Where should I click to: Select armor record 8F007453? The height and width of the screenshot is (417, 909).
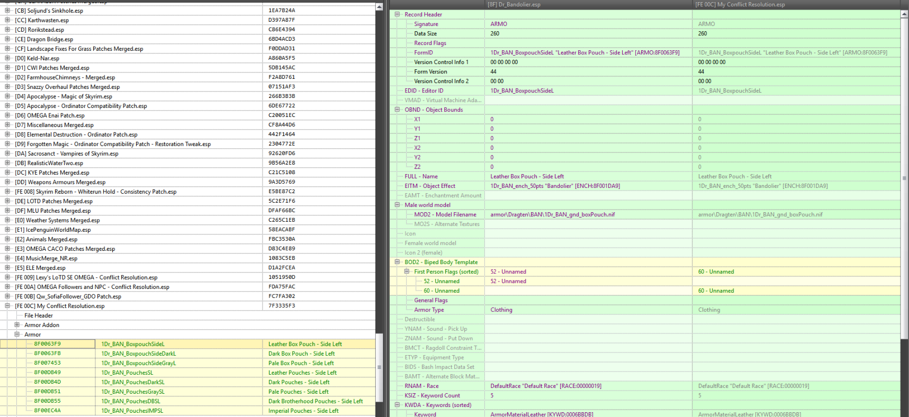pyautogui.click(x=47, y=363)
